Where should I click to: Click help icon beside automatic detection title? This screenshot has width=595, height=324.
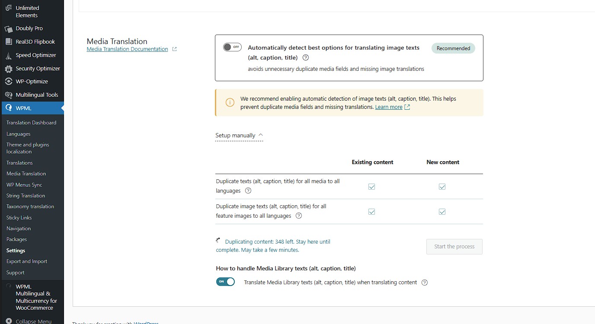point(306,57)
